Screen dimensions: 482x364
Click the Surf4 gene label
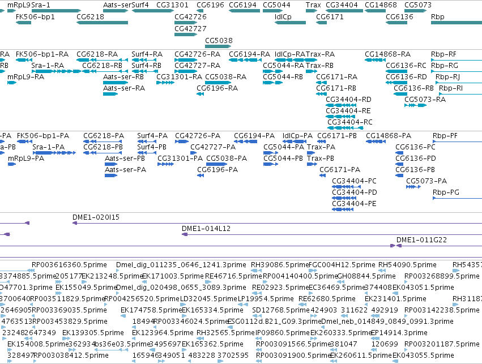coord(140,5)
